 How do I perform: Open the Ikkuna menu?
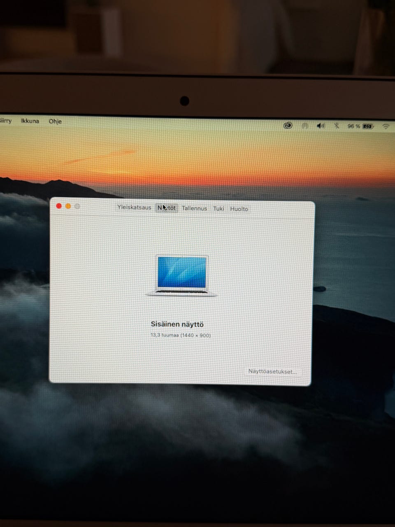(30, 121)
